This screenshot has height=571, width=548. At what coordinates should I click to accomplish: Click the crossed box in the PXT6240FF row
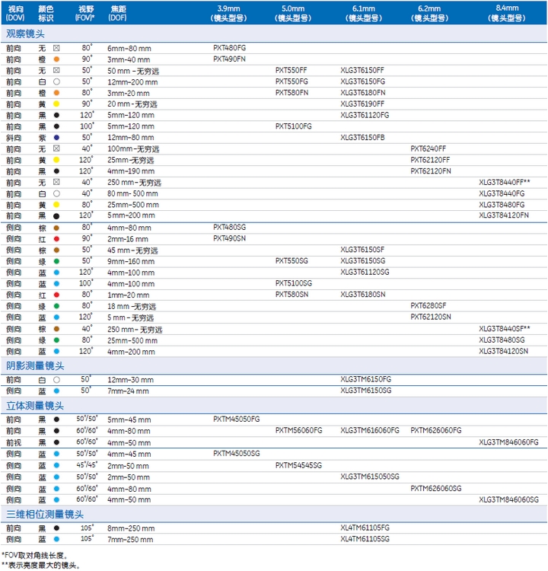[56, 148]
